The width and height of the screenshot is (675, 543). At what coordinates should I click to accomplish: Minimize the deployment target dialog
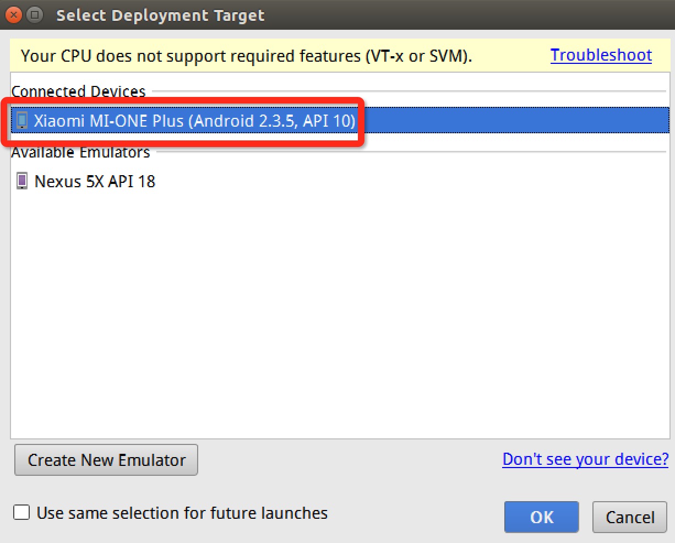(34, 15)
